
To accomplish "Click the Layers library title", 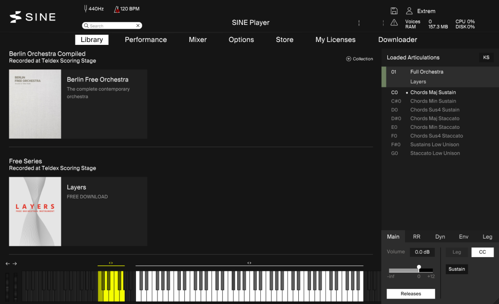I will [77, 187].
